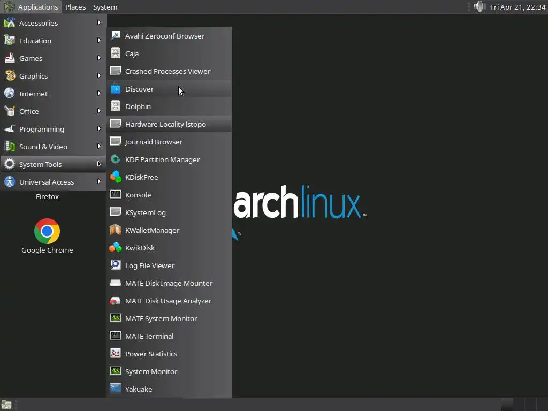
Task: Expand the Education submenu arrow
Action: pyautogui.click(x=99, y=40)
